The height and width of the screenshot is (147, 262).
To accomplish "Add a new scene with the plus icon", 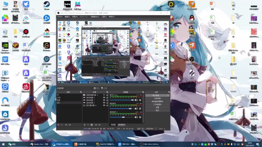I will pos(58,125).
